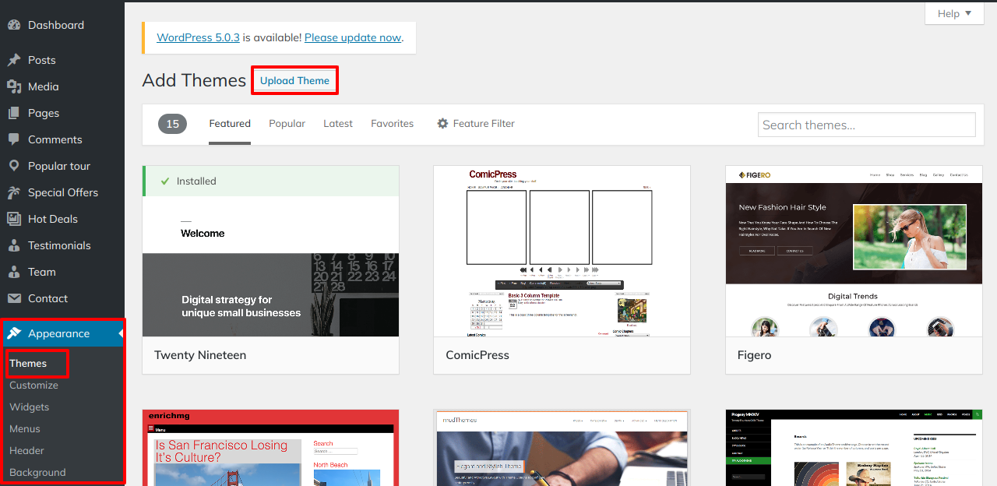Expand the Help dropdown
Screen dimensions: 997x486
(954, 13)
